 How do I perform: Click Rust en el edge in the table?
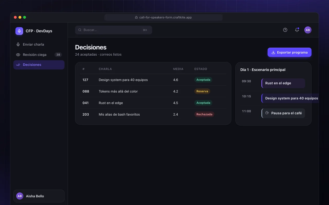pos(111,103)
